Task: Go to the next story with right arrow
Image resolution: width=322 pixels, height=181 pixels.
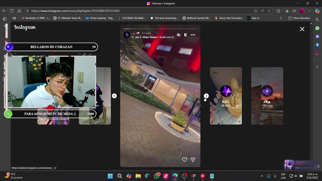Action: coord(206,96)
